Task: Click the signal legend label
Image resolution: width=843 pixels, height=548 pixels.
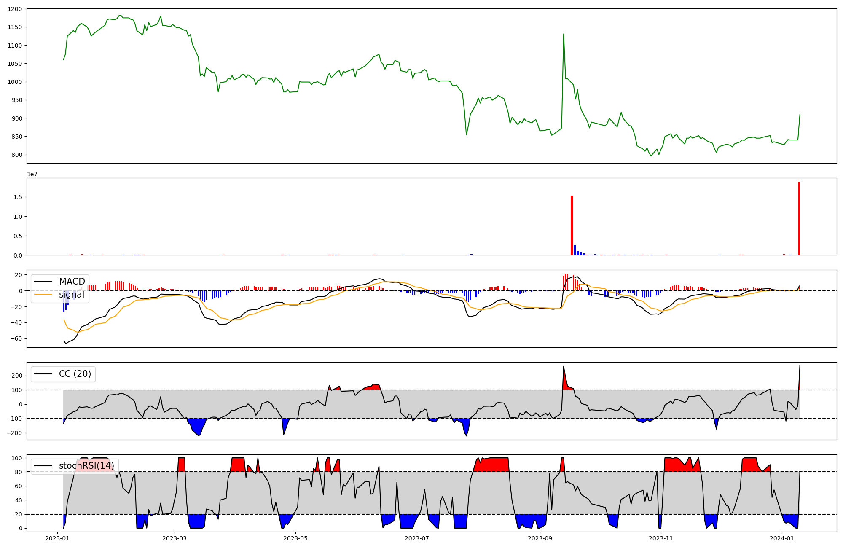Action: point(71,295)
